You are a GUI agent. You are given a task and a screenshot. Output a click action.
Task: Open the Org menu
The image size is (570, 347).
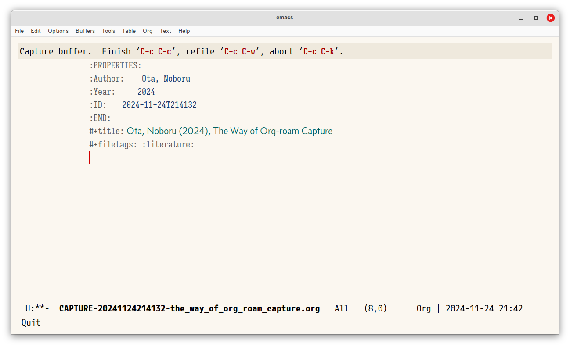(148, 31)
